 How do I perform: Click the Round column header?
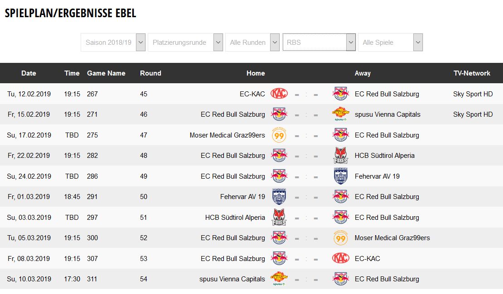coord(150,73)
